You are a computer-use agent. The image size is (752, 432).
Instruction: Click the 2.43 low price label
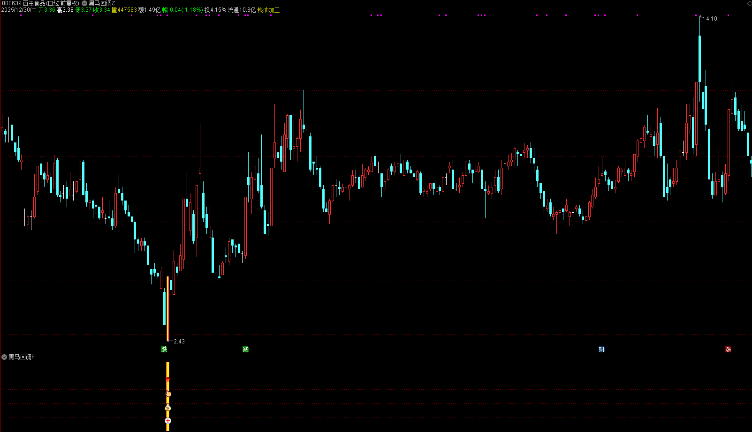[179, 342]
